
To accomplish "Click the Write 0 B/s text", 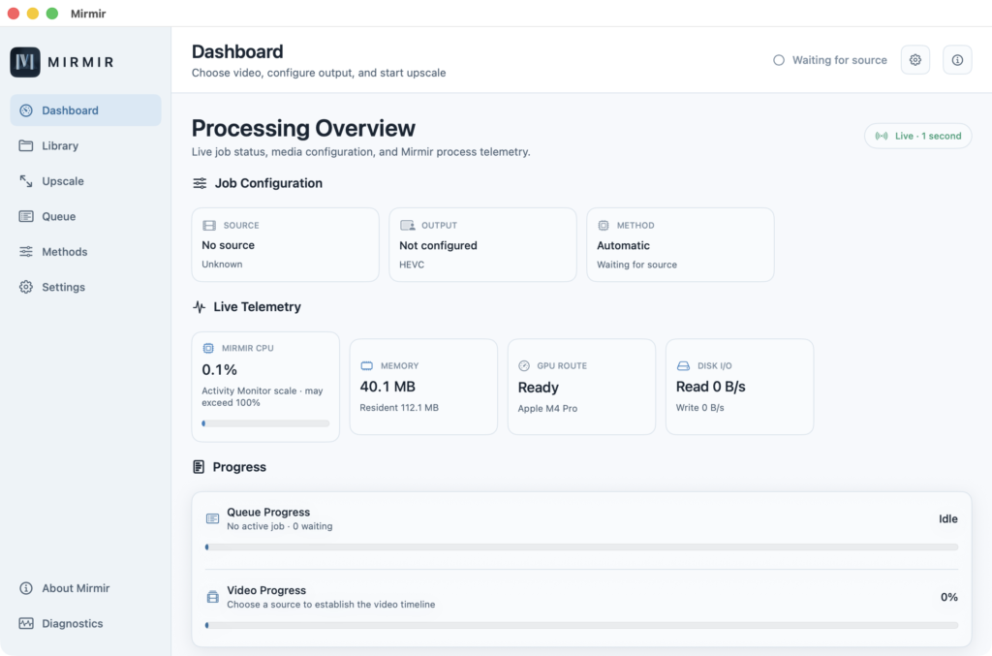I will 699,407.
